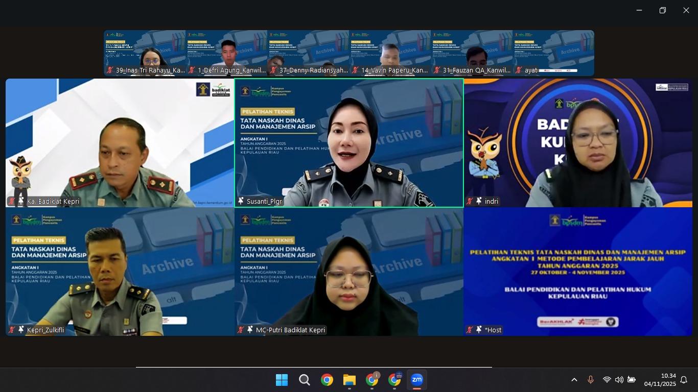Open taskbar Search
Image resolution: width=698 pixels, height=392 pixels.
(305, 380)
